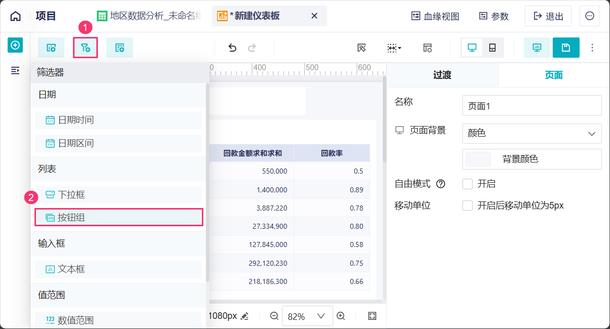Click the filter list scrollbar
The width and height of the screenshot is (610, 329).
coord(207,182)
